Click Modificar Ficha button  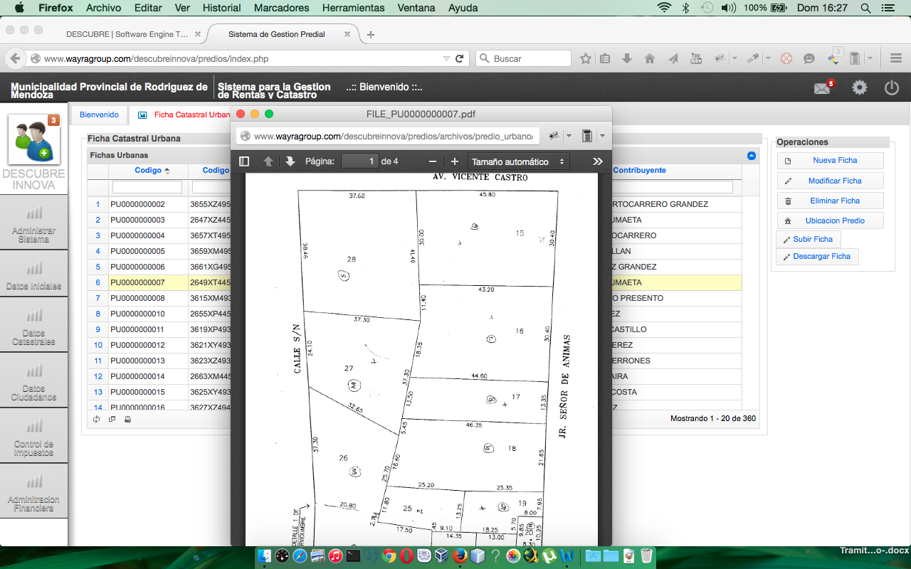[830, 181]
